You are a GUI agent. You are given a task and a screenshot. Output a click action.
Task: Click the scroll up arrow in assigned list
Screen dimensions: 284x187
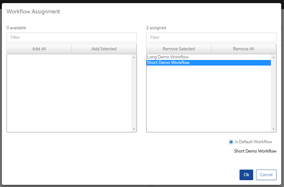(x=273, y=57)
